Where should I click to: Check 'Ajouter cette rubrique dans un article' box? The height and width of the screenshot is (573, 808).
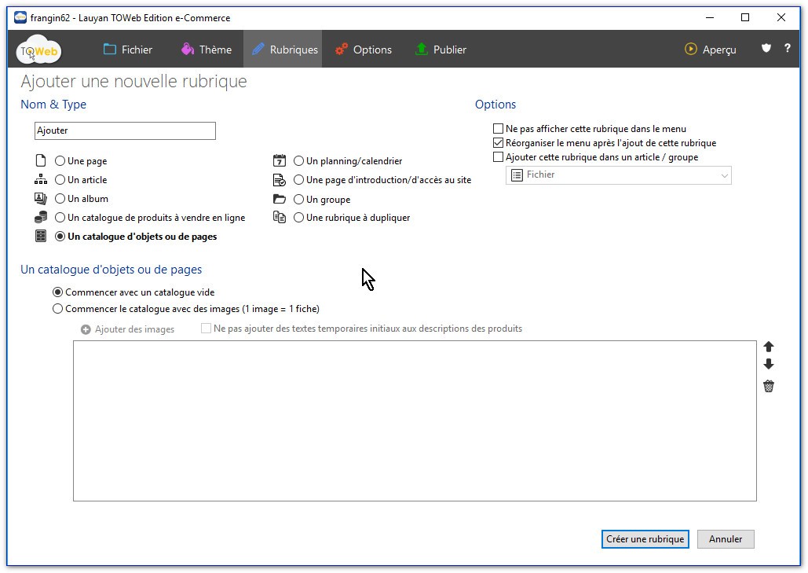tap(498, 157)
